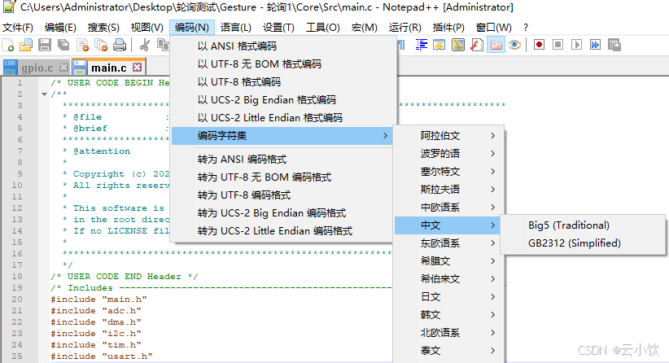Viewport: 669px width, 363px height.
Task: Choose 以 ANSI 格式编码
Action: coord(282,46)
